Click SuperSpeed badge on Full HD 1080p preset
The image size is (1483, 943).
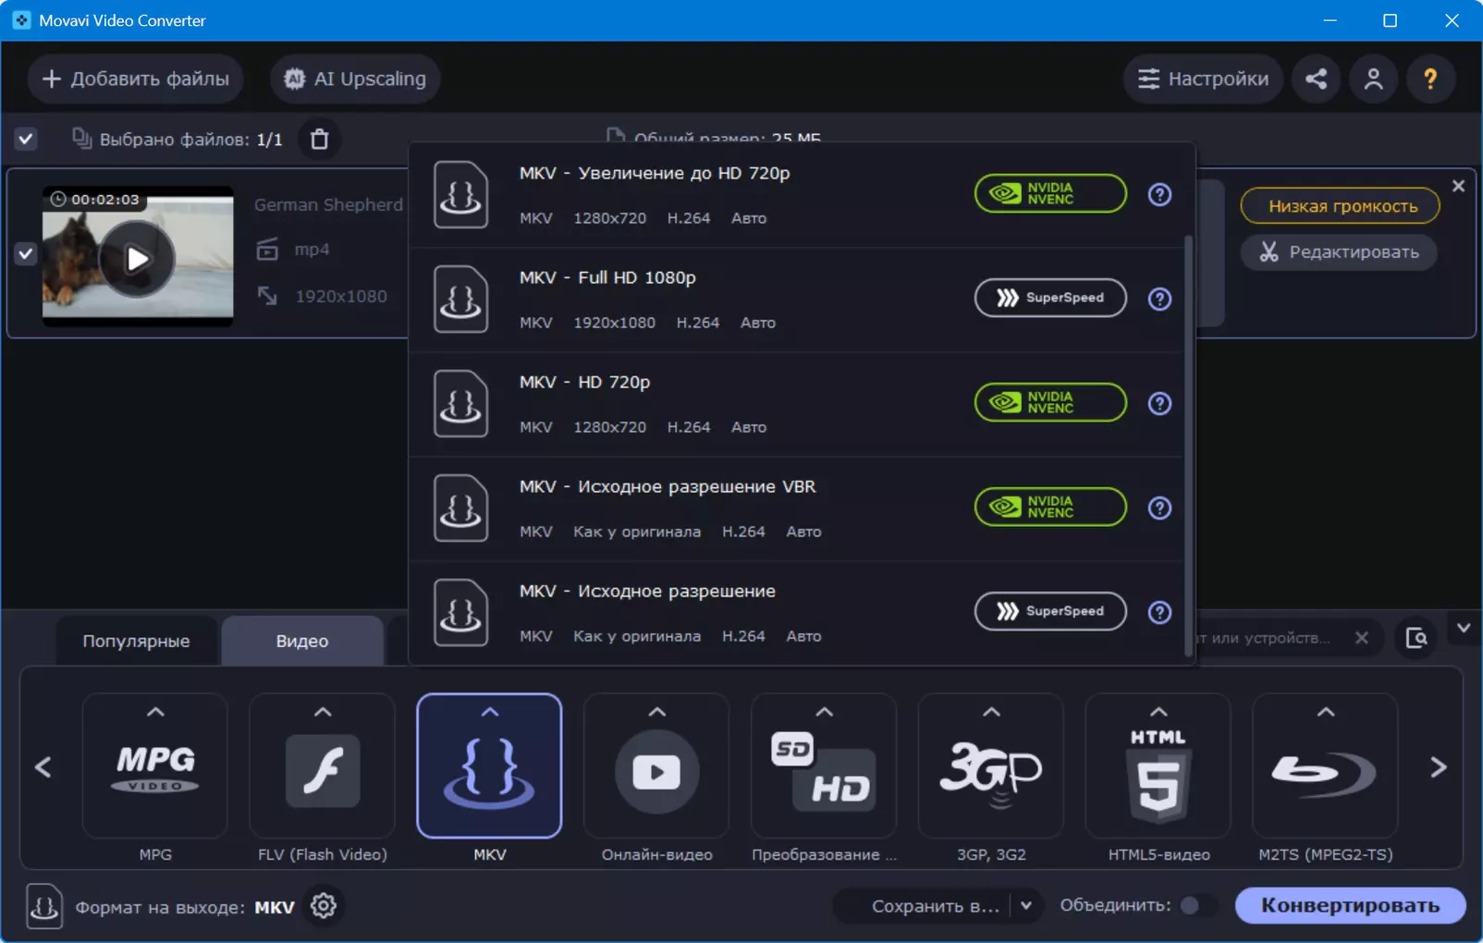(x=1050, y=298)
